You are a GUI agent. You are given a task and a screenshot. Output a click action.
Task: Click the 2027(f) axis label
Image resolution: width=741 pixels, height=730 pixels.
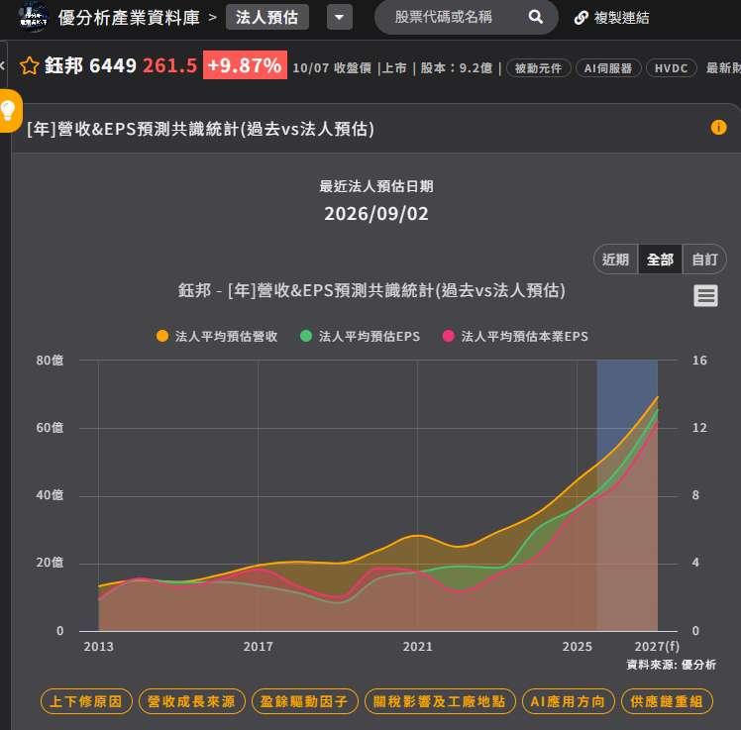coord(657,646)
